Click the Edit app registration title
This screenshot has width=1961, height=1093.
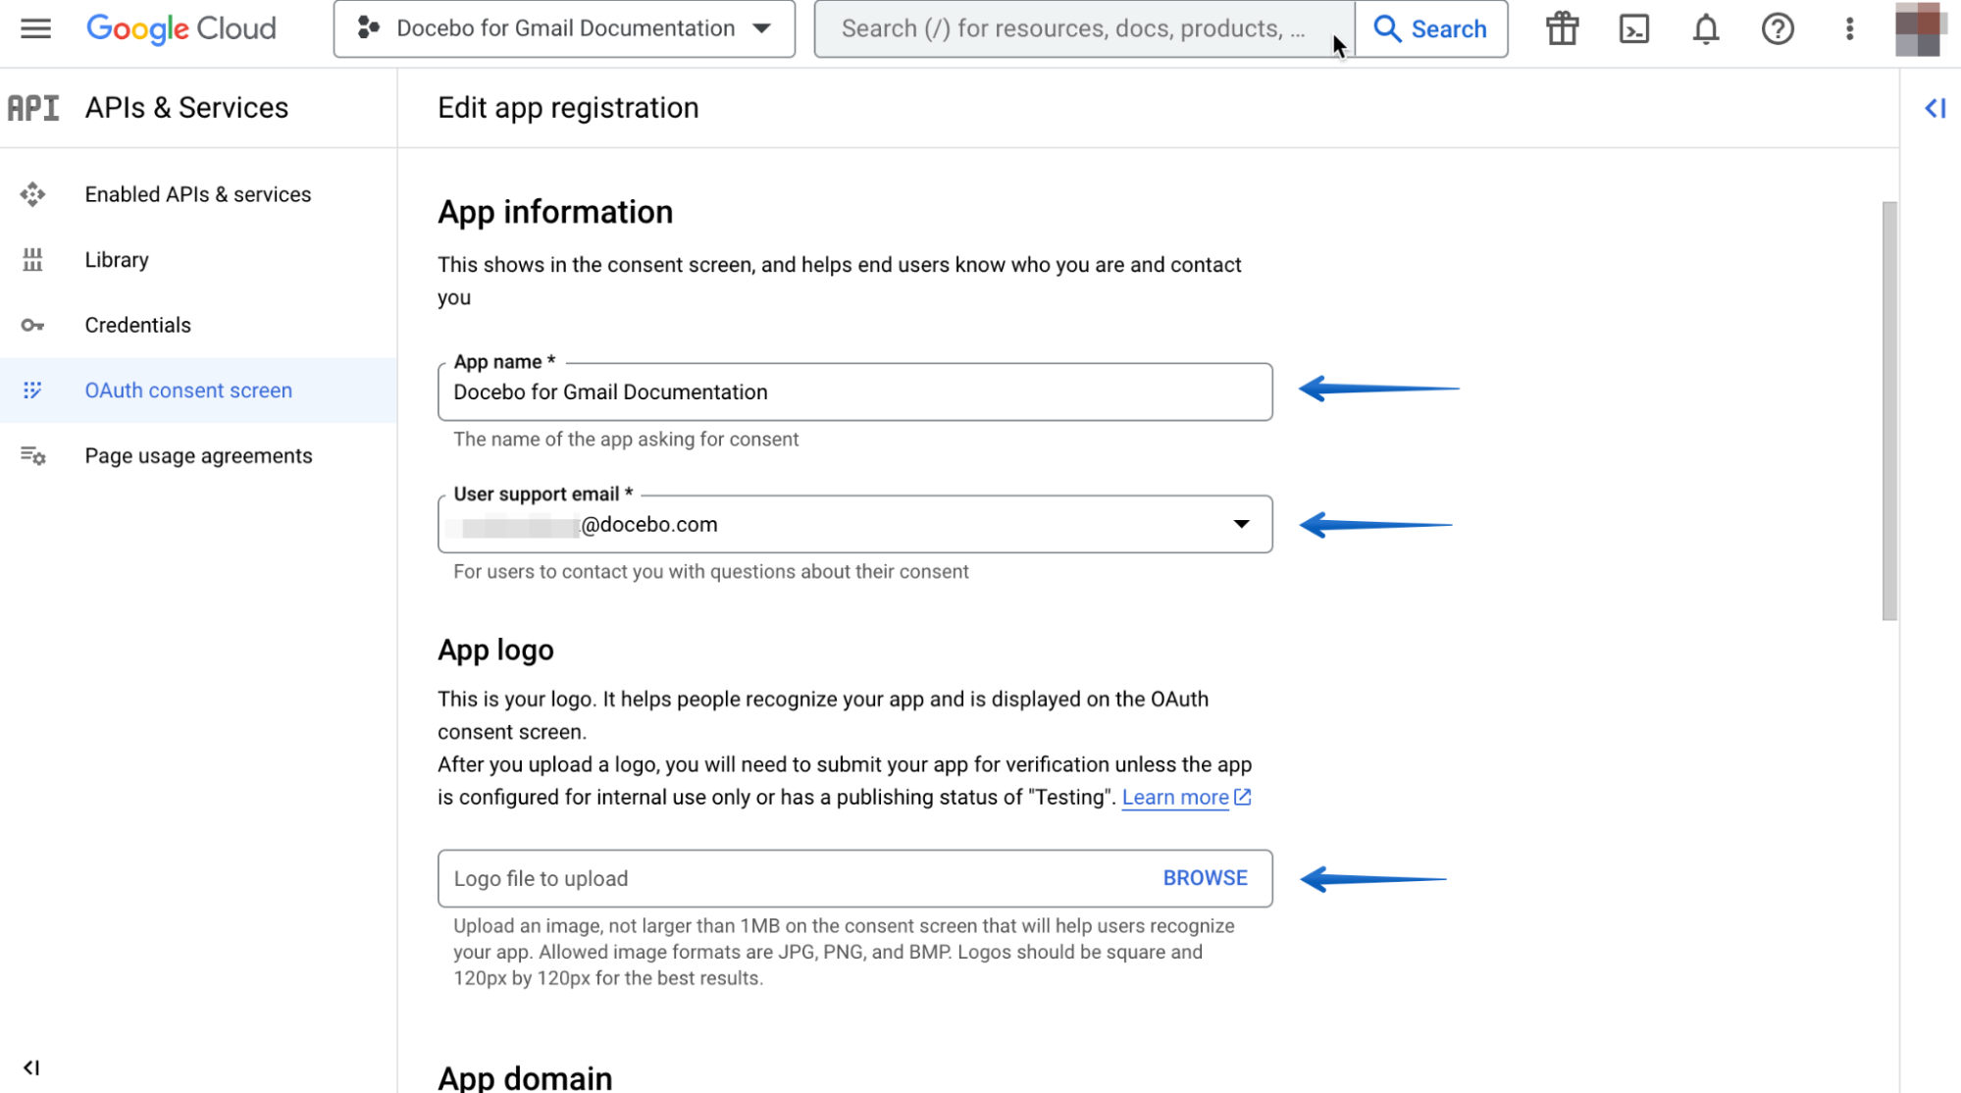click(568, 108)
